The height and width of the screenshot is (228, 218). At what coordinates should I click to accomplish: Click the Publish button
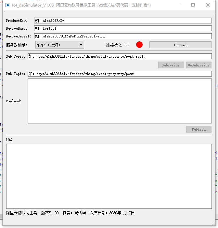click(x=199, y=129)
